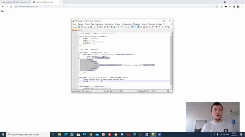Open the Кодировки menu

click(99, 24)
